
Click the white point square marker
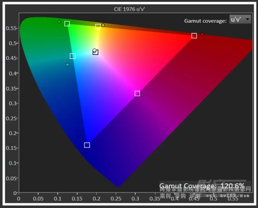pos(96,52)
